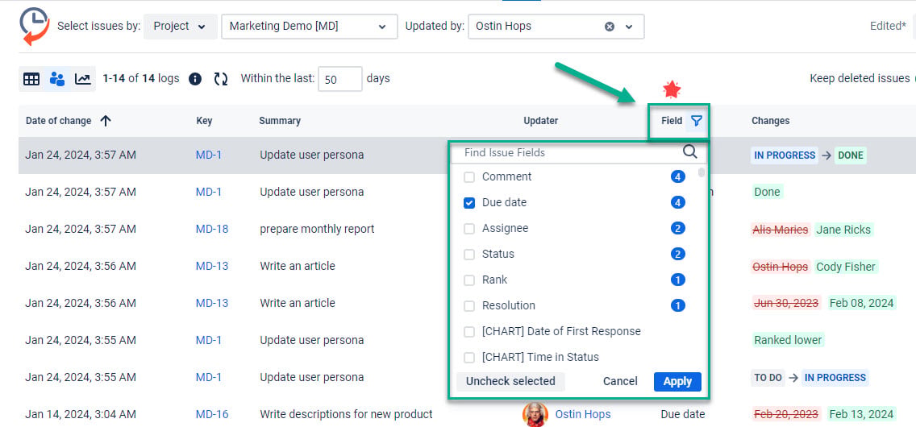Viewport: 916px width, 427px height.
Task: Click the info circle icon beside logs count
Action: coord(195,79)
